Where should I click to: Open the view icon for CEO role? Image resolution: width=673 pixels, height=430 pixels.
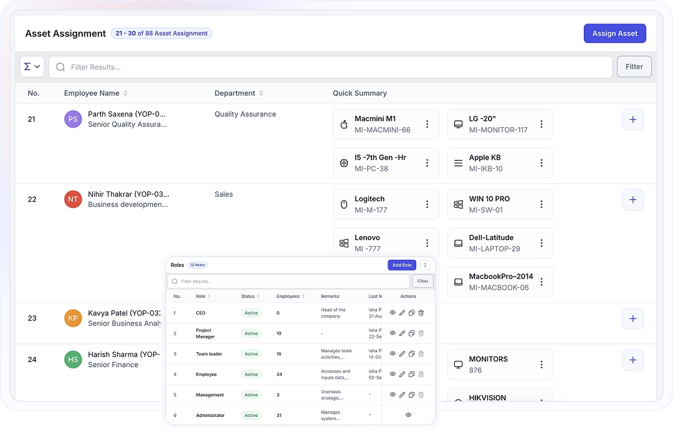pyautogui.click(x=393, y=313)
